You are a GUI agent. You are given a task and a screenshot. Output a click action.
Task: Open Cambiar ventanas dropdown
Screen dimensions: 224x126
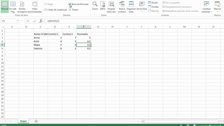coord(206,7)
